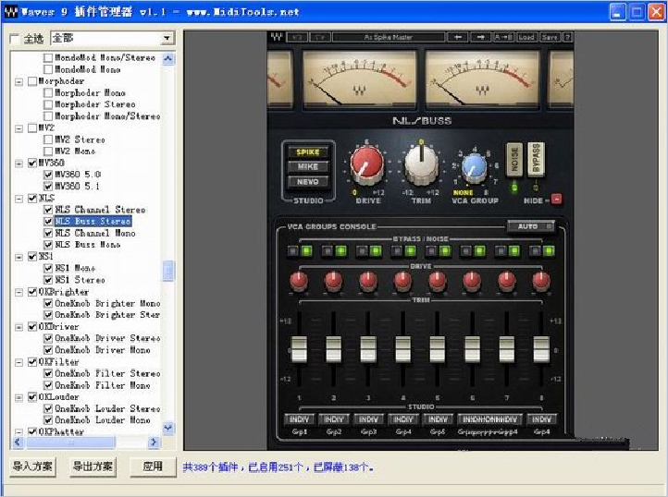Collapse the OKDriver tree node
The image size is (668, 497).
(19, 327)
